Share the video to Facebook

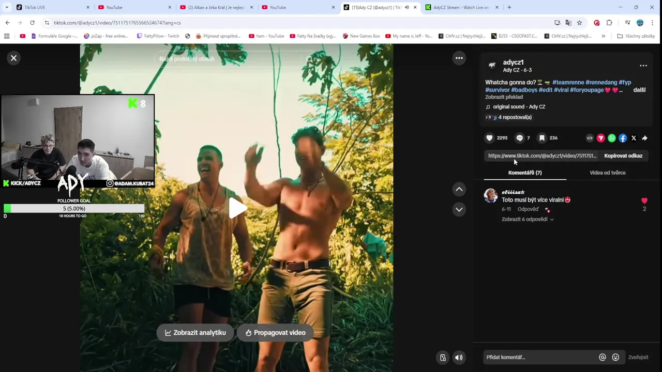pyautogui.click(x=623, y=138)
